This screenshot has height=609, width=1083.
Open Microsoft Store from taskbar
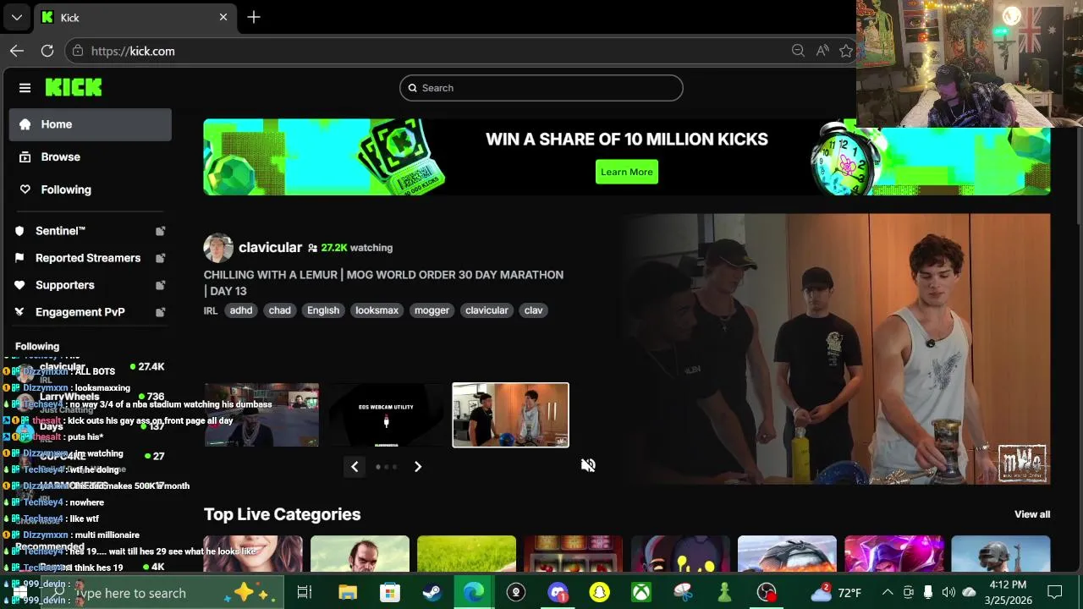point(389,593)
